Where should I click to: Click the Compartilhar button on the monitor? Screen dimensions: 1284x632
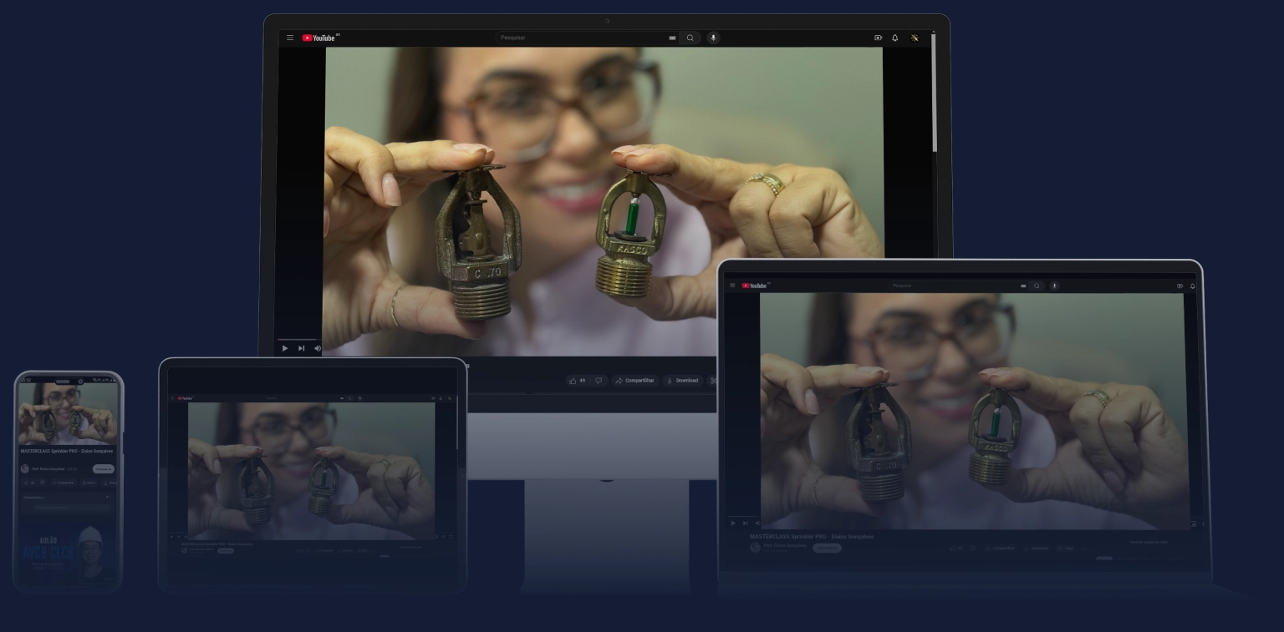634,381
